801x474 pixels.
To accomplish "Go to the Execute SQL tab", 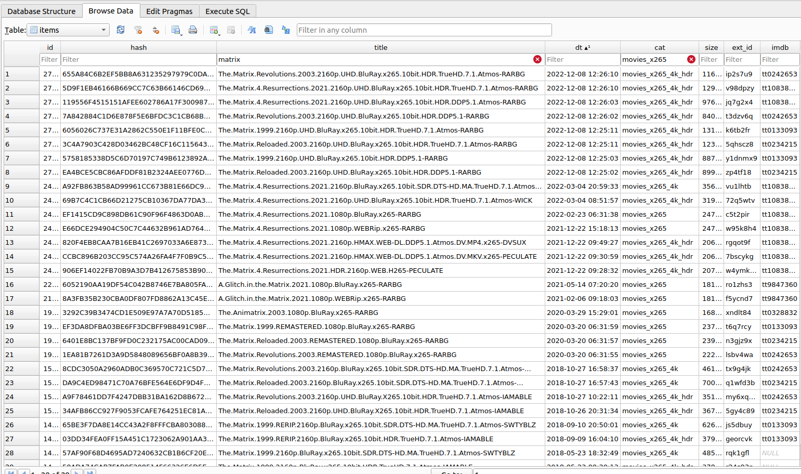I will pyautogui.click(x=228, y=11).
